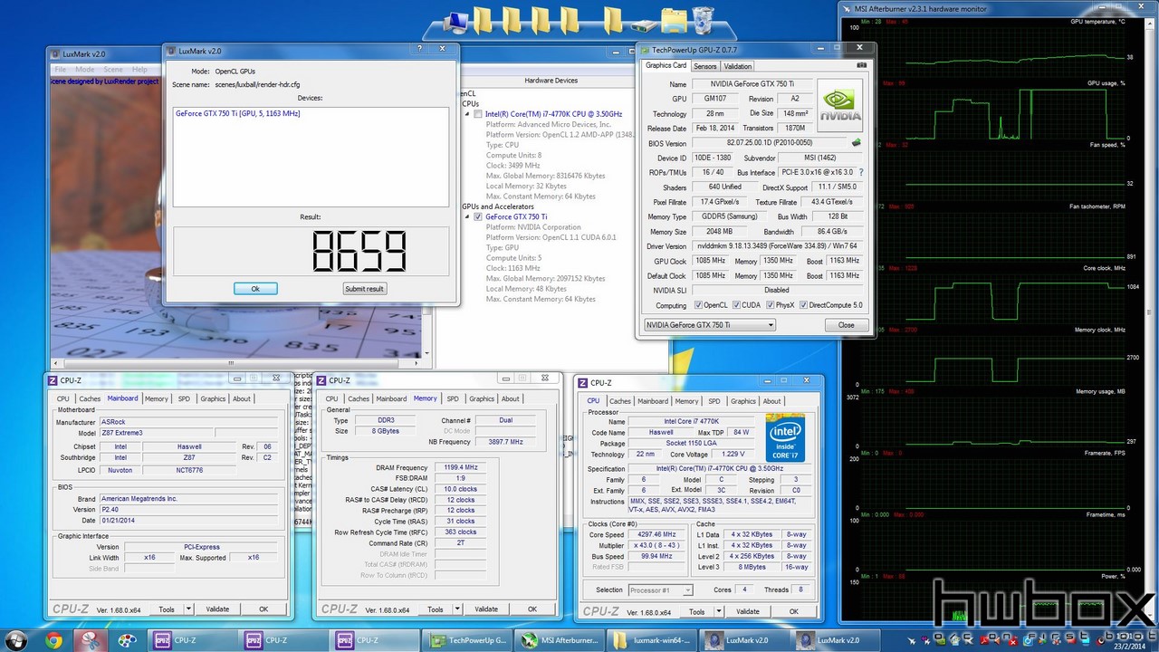The height and width of the screenshot is (652, 1159).
Task: Click the MSI Afterburner title bar icon
Action: pos(848,9)
